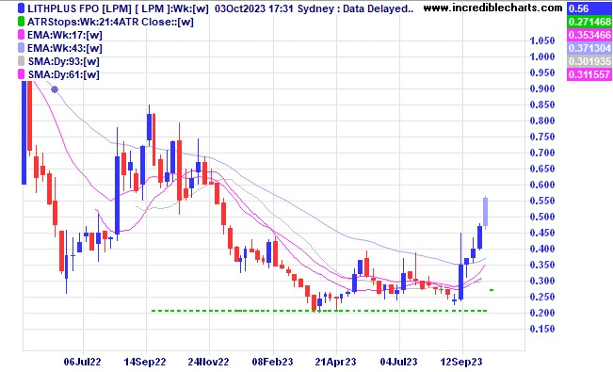613x372 pixels.
Task: Click the green ATRStops legend swatch
Action: 21,22
